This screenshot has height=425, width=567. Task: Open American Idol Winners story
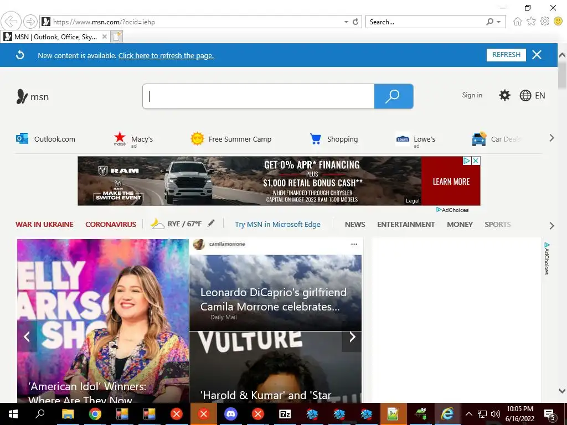102,321
